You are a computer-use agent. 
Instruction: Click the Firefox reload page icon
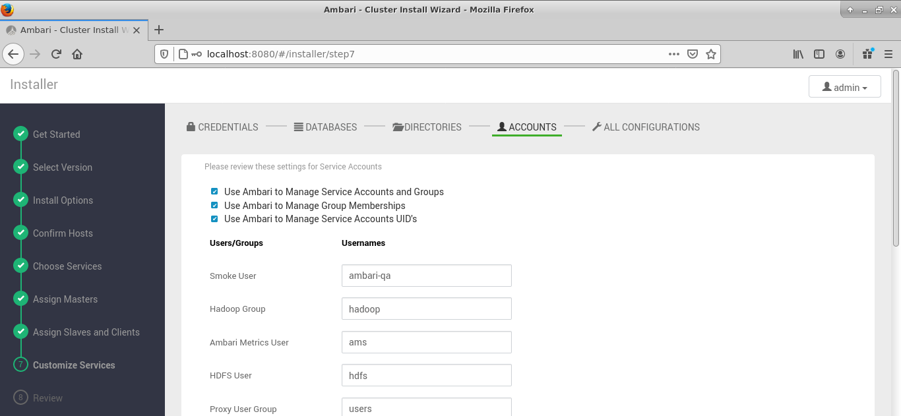coord(56,54)
